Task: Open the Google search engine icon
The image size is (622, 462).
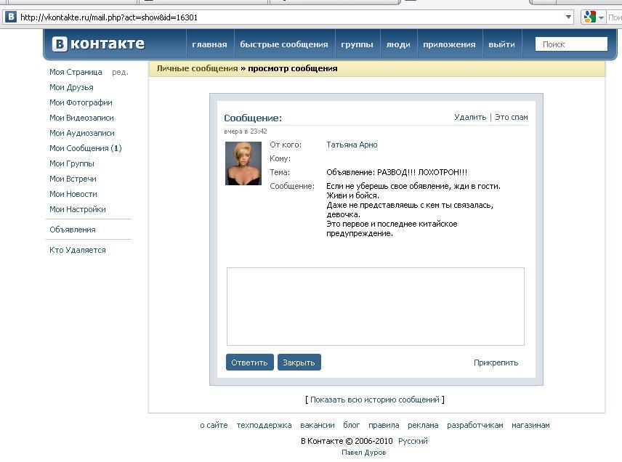Action: click(590, 17)
